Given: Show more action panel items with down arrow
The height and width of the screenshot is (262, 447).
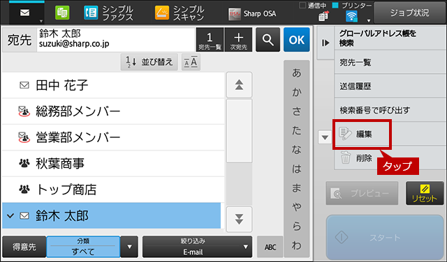Looking at the screenshot, I should (325, 137).
